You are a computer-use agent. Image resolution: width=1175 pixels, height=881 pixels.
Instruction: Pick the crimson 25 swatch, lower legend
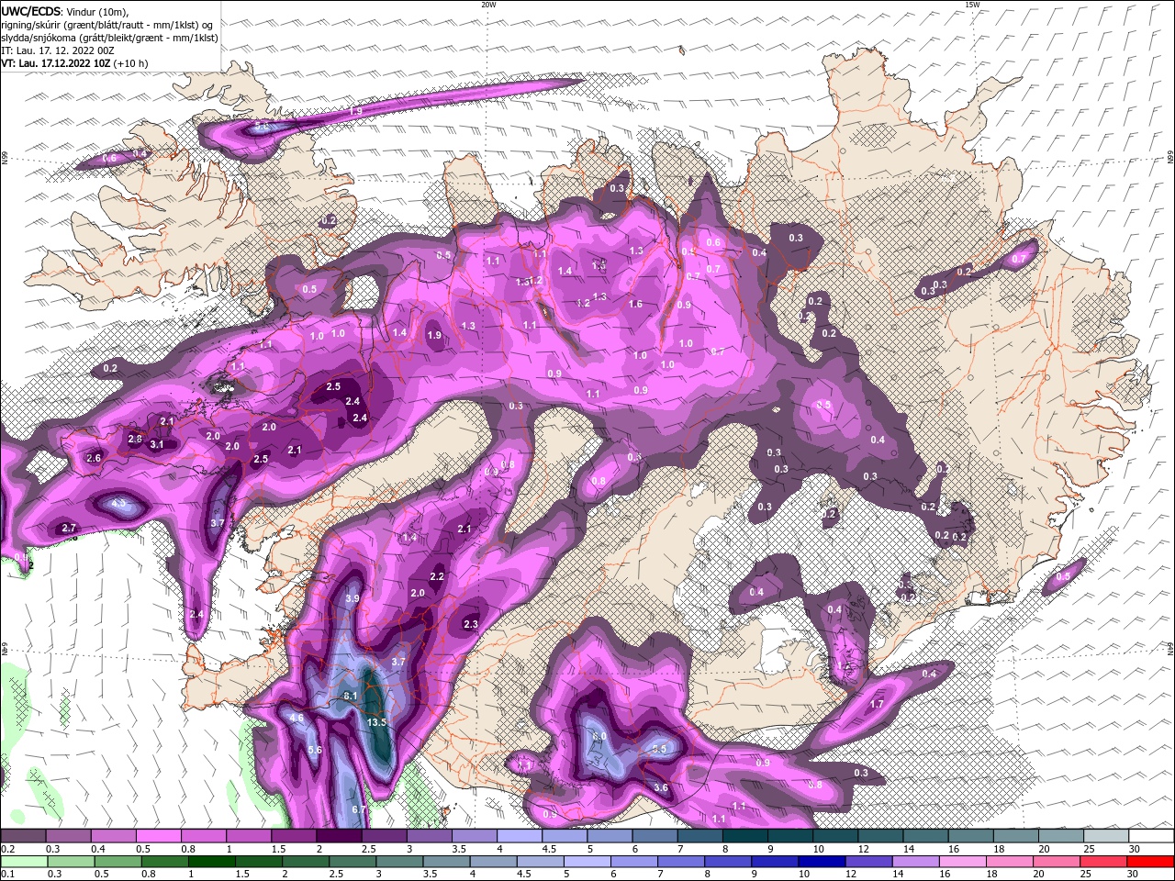[1103, 861]
